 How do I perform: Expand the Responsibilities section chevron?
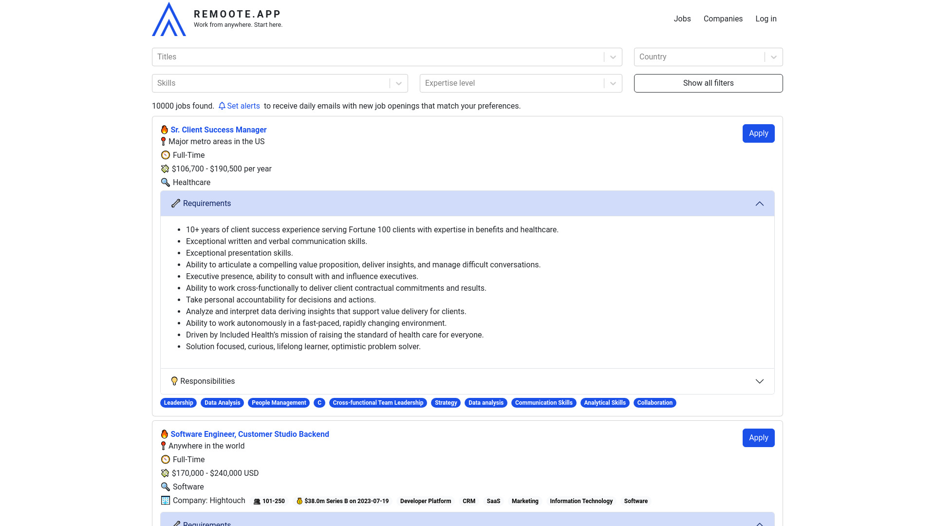click(x=760, y=381)
